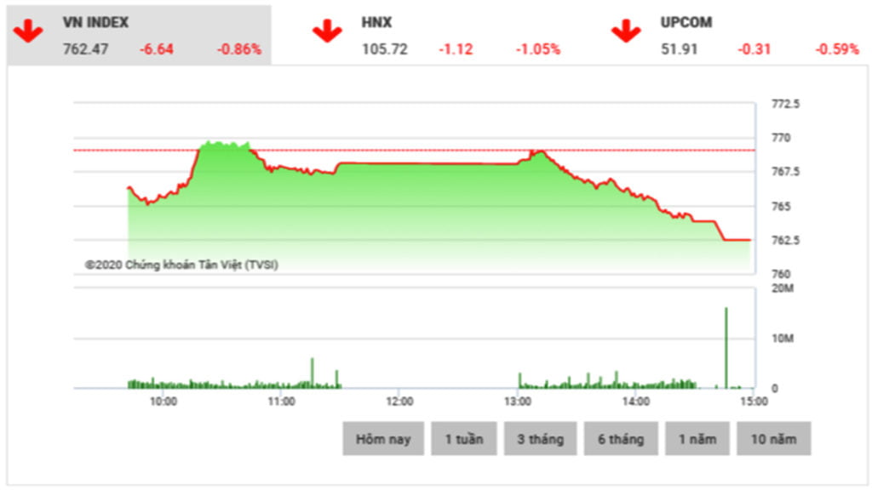Select the 10 năm time range

(774, 439)
